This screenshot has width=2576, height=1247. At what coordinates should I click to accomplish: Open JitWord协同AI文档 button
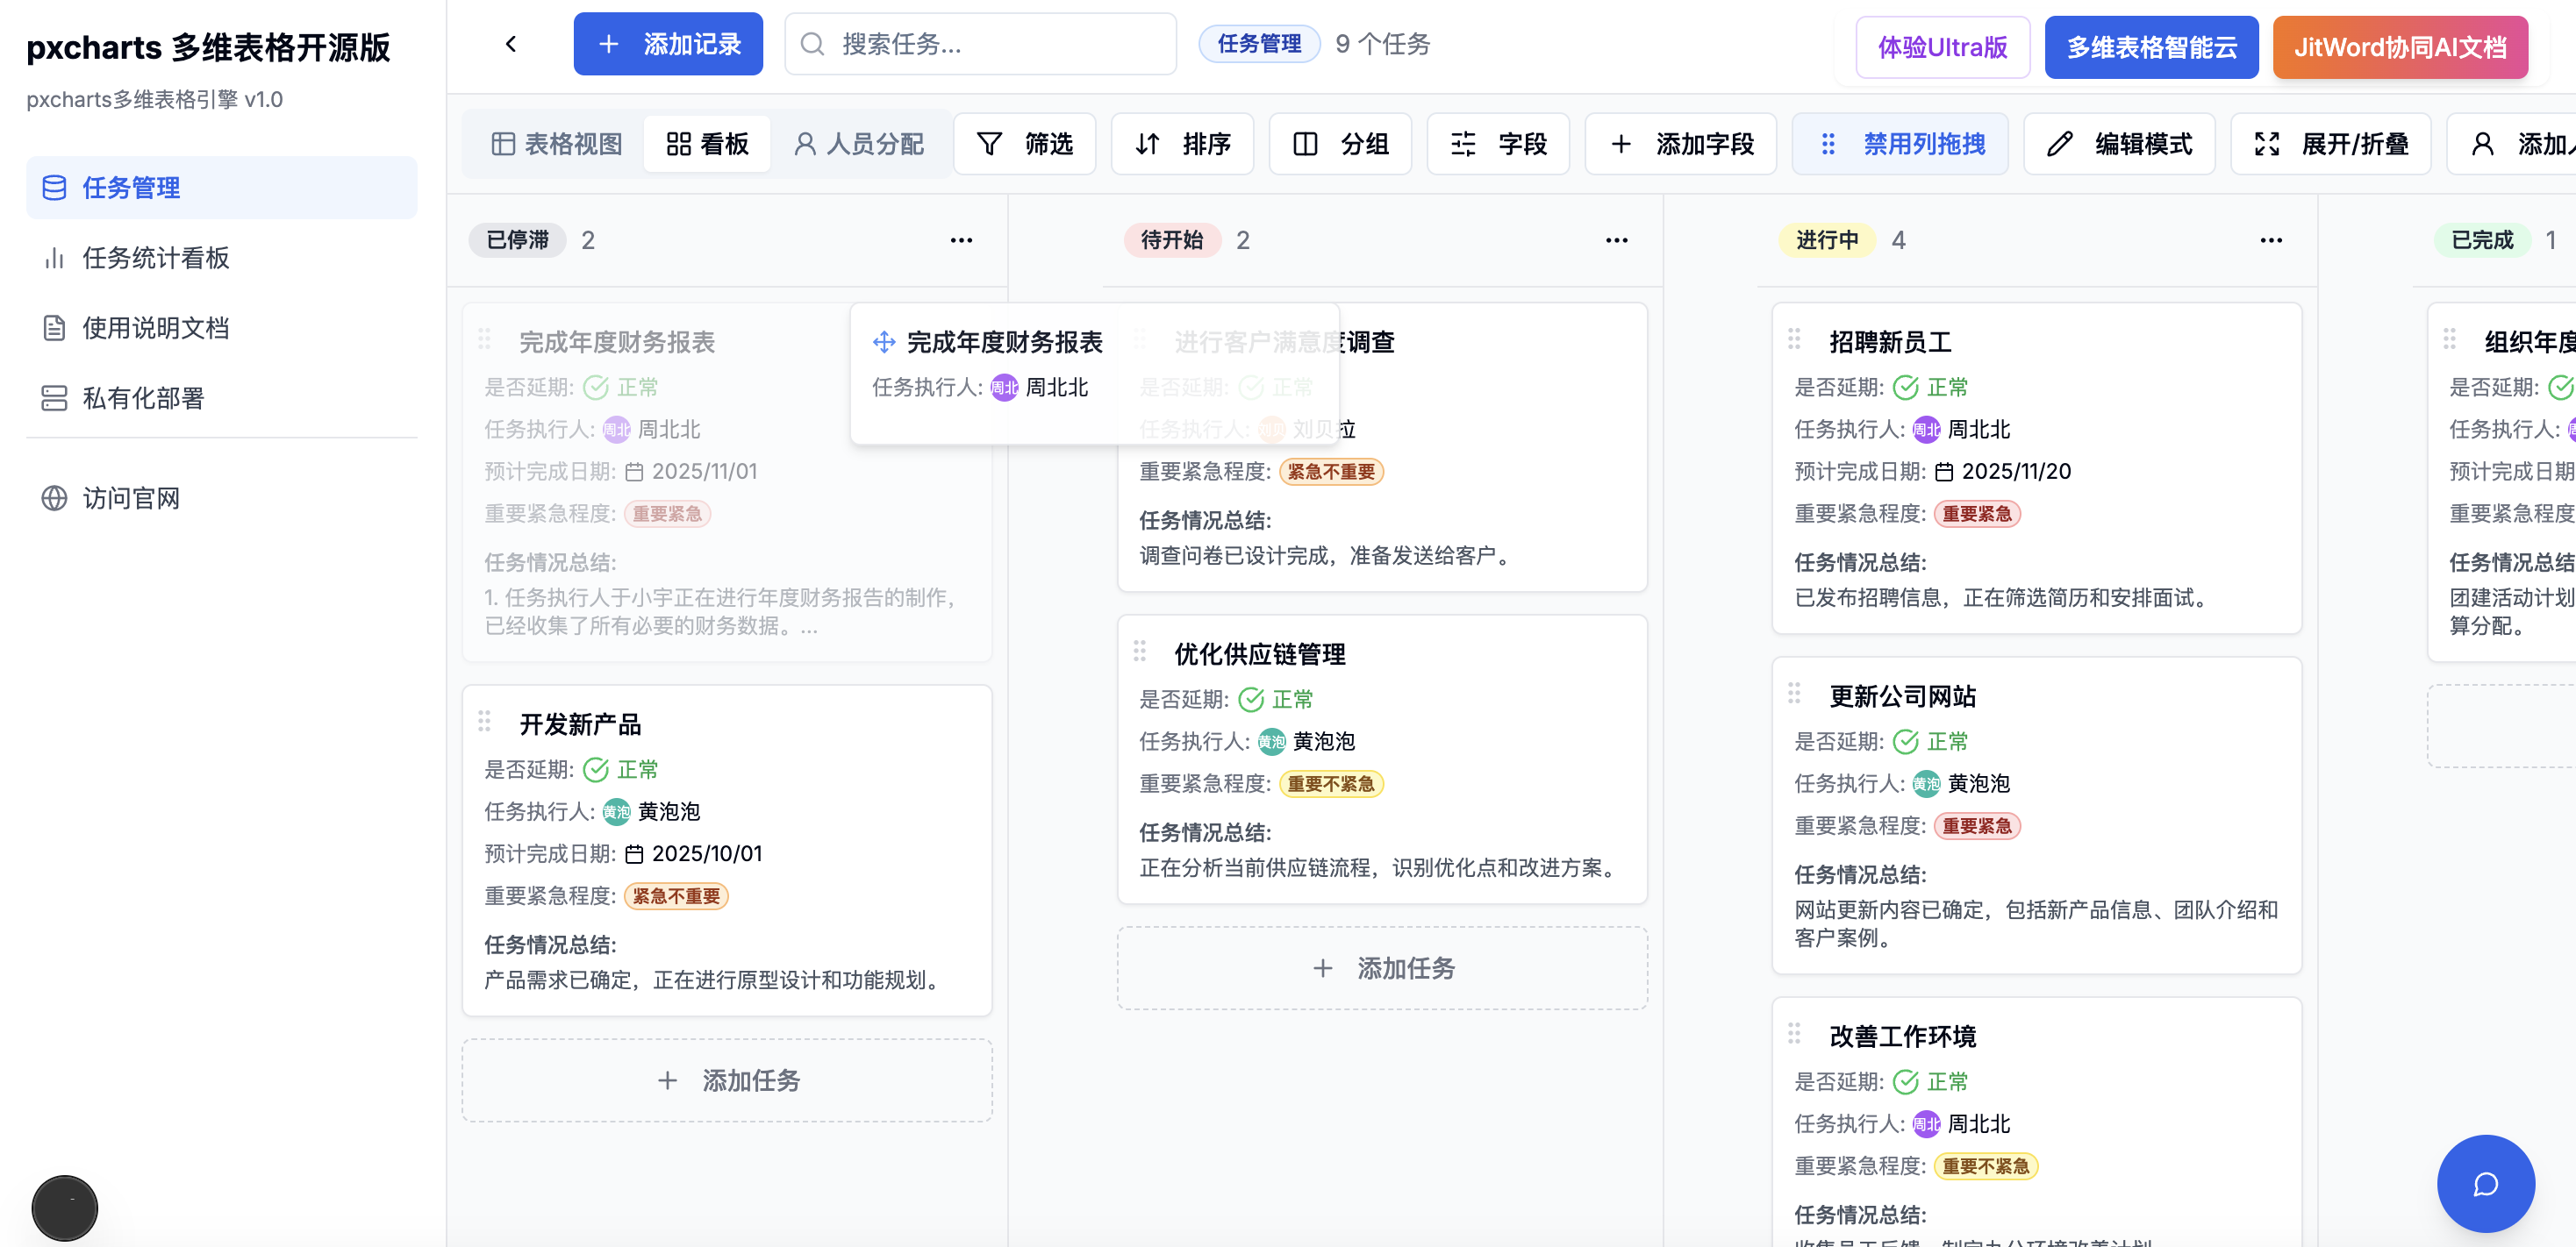click(x=2400, y=47)
